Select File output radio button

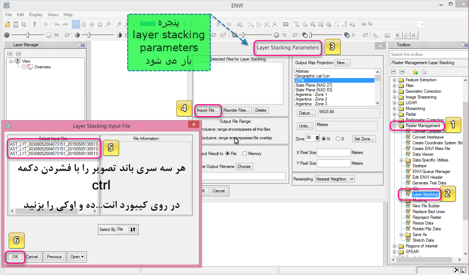tap(227, 154)
